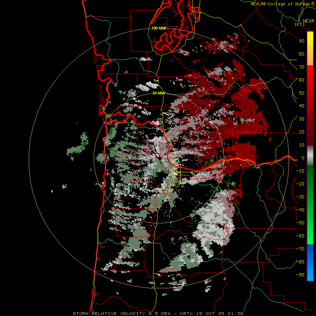The image size is (316, 316).
Task: Click the "21:30" time stamp in caption
Action: (x=236, y=314)
